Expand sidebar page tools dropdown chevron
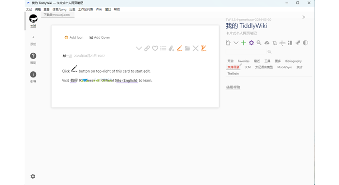Viewport: 339px width, 185px height. [x=236, y=43]
